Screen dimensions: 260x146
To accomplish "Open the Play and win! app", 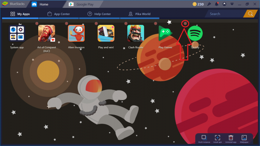I will (106, 33).
